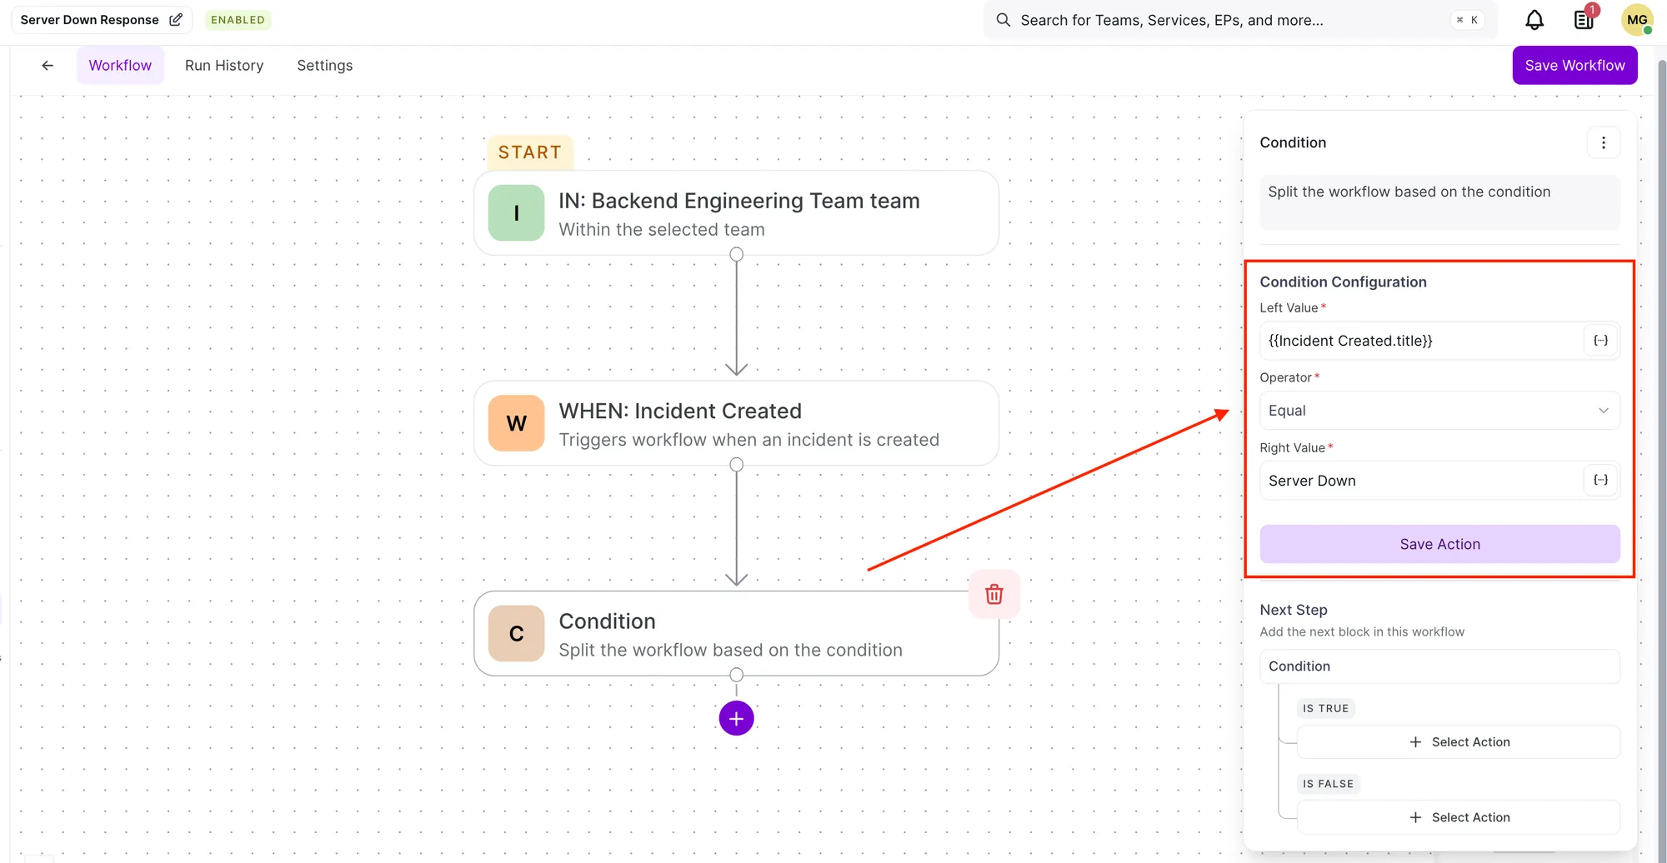
Task: Insert variable into Right Value field
Action: (1600, 480)
